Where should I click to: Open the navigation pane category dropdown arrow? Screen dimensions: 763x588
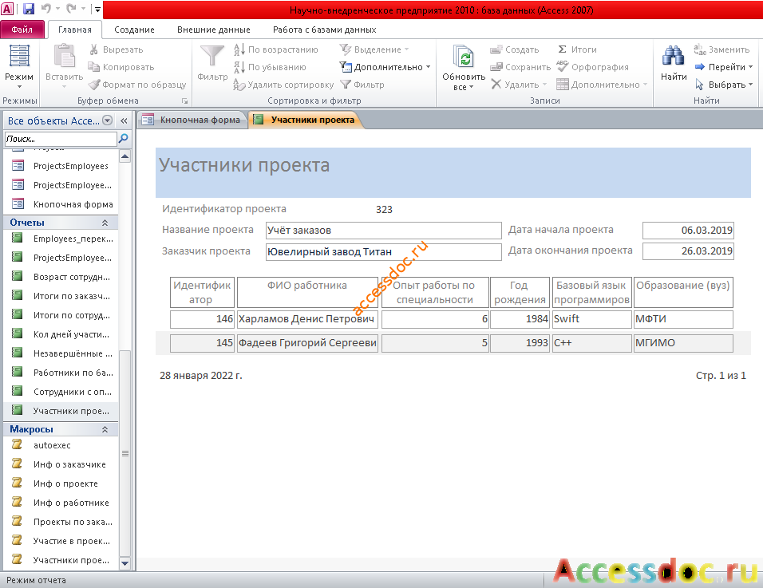pyautogui.click(x=108, y=120)
